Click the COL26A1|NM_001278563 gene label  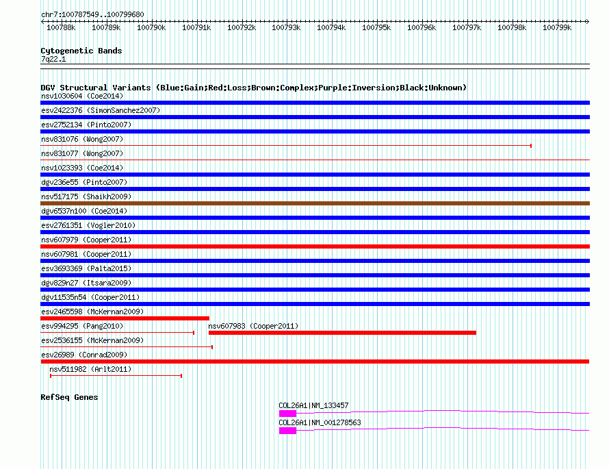click(320, 422)
